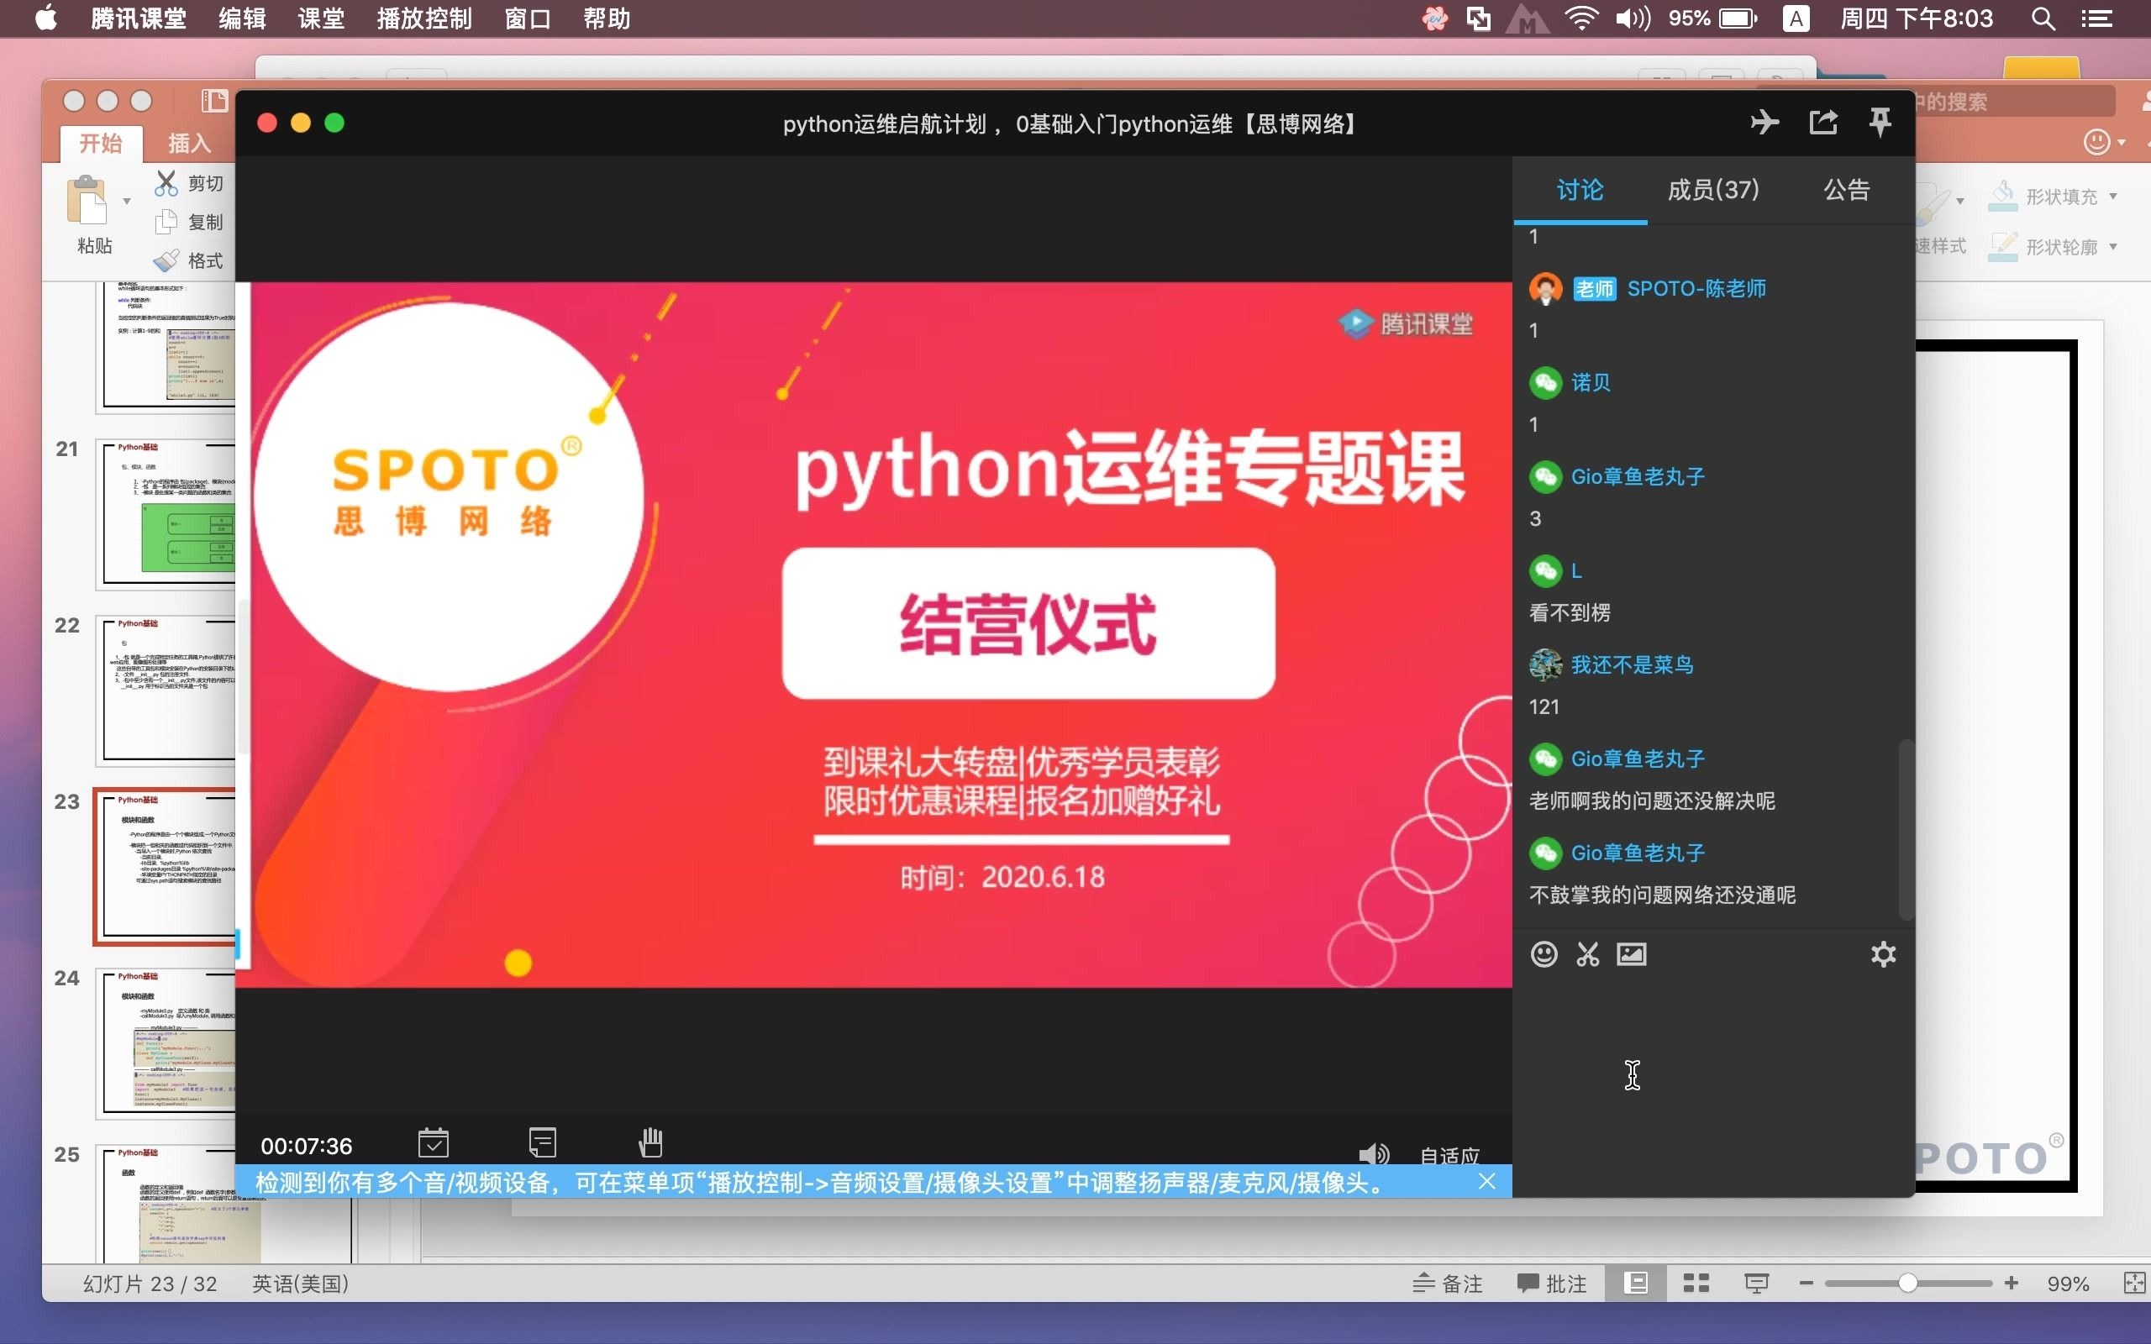Pin the Tencent Classroom window on top
The height and width of the screenshot is (1344, 2151).
(x=1880, y=123)
